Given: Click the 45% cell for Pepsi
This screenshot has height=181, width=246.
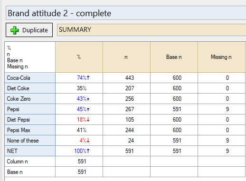Looking at the screenshot, I should tap(79, 109).
